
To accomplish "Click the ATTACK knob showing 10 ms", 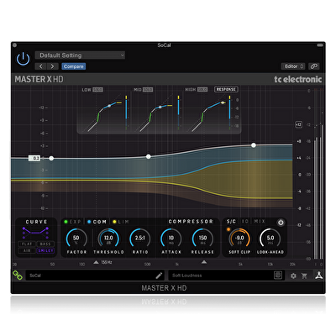I will (x=171, y=239).
